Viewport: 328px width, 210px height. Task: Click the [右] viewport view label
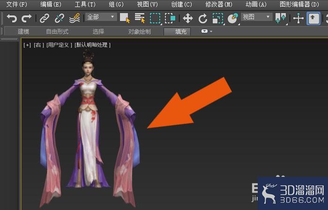(39, 45)
